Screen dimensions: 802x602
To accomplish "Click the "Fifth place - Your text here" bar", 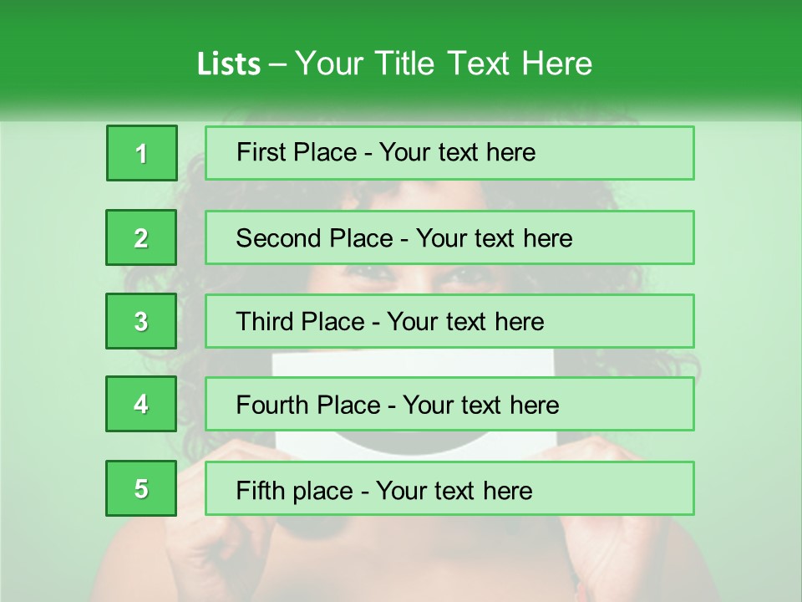I will [449, 488].
